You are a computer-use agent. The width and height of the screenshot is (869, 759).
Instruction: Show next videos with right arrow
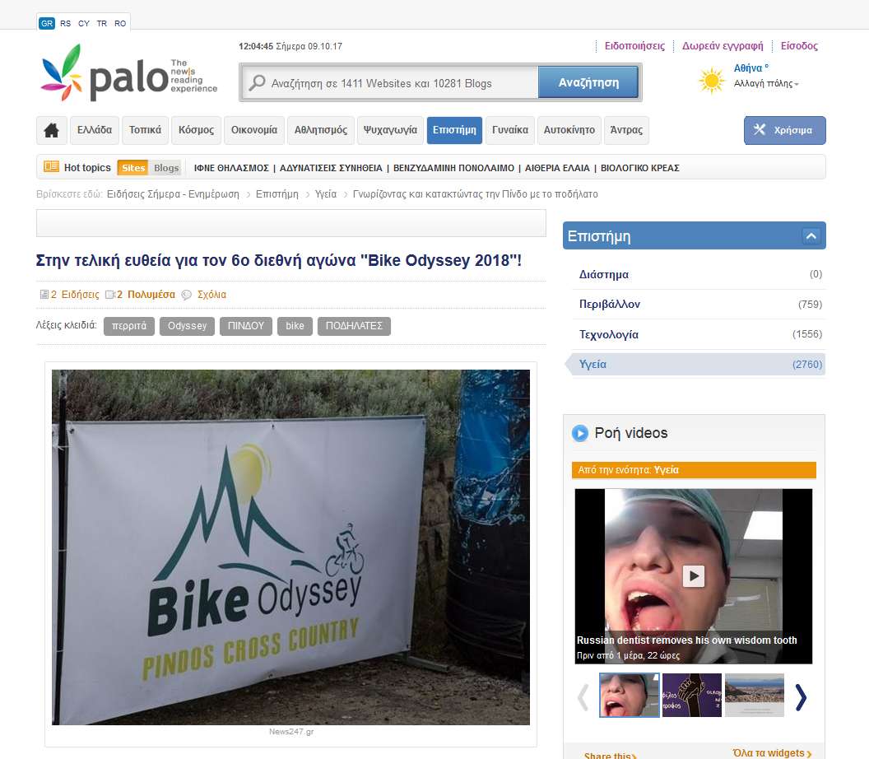[x=801, y=697]
